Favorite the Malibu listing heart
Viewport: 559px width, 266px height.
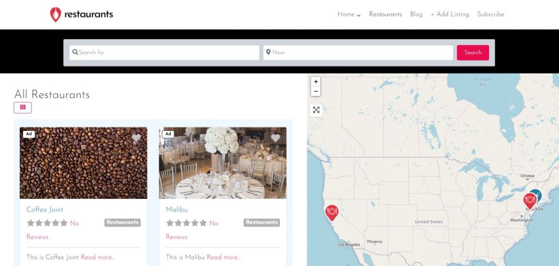275,138
